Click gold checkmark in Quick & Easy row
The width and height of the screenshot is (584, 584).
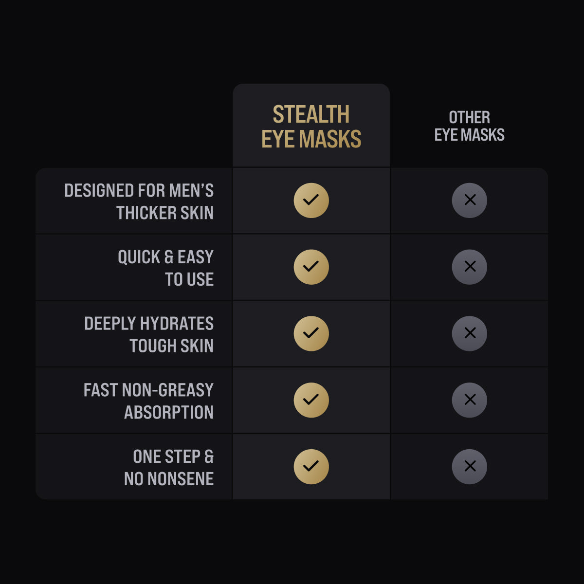click(x=311, y=267)
